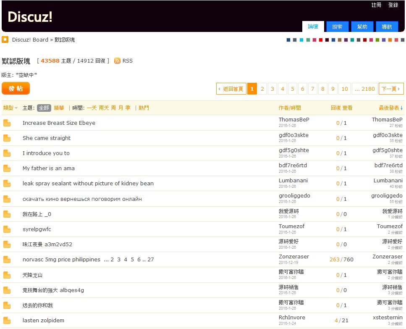Click folder icon beside "My father is an ama"
Viewport: 406px width, 329px height.
click(7, 168)
